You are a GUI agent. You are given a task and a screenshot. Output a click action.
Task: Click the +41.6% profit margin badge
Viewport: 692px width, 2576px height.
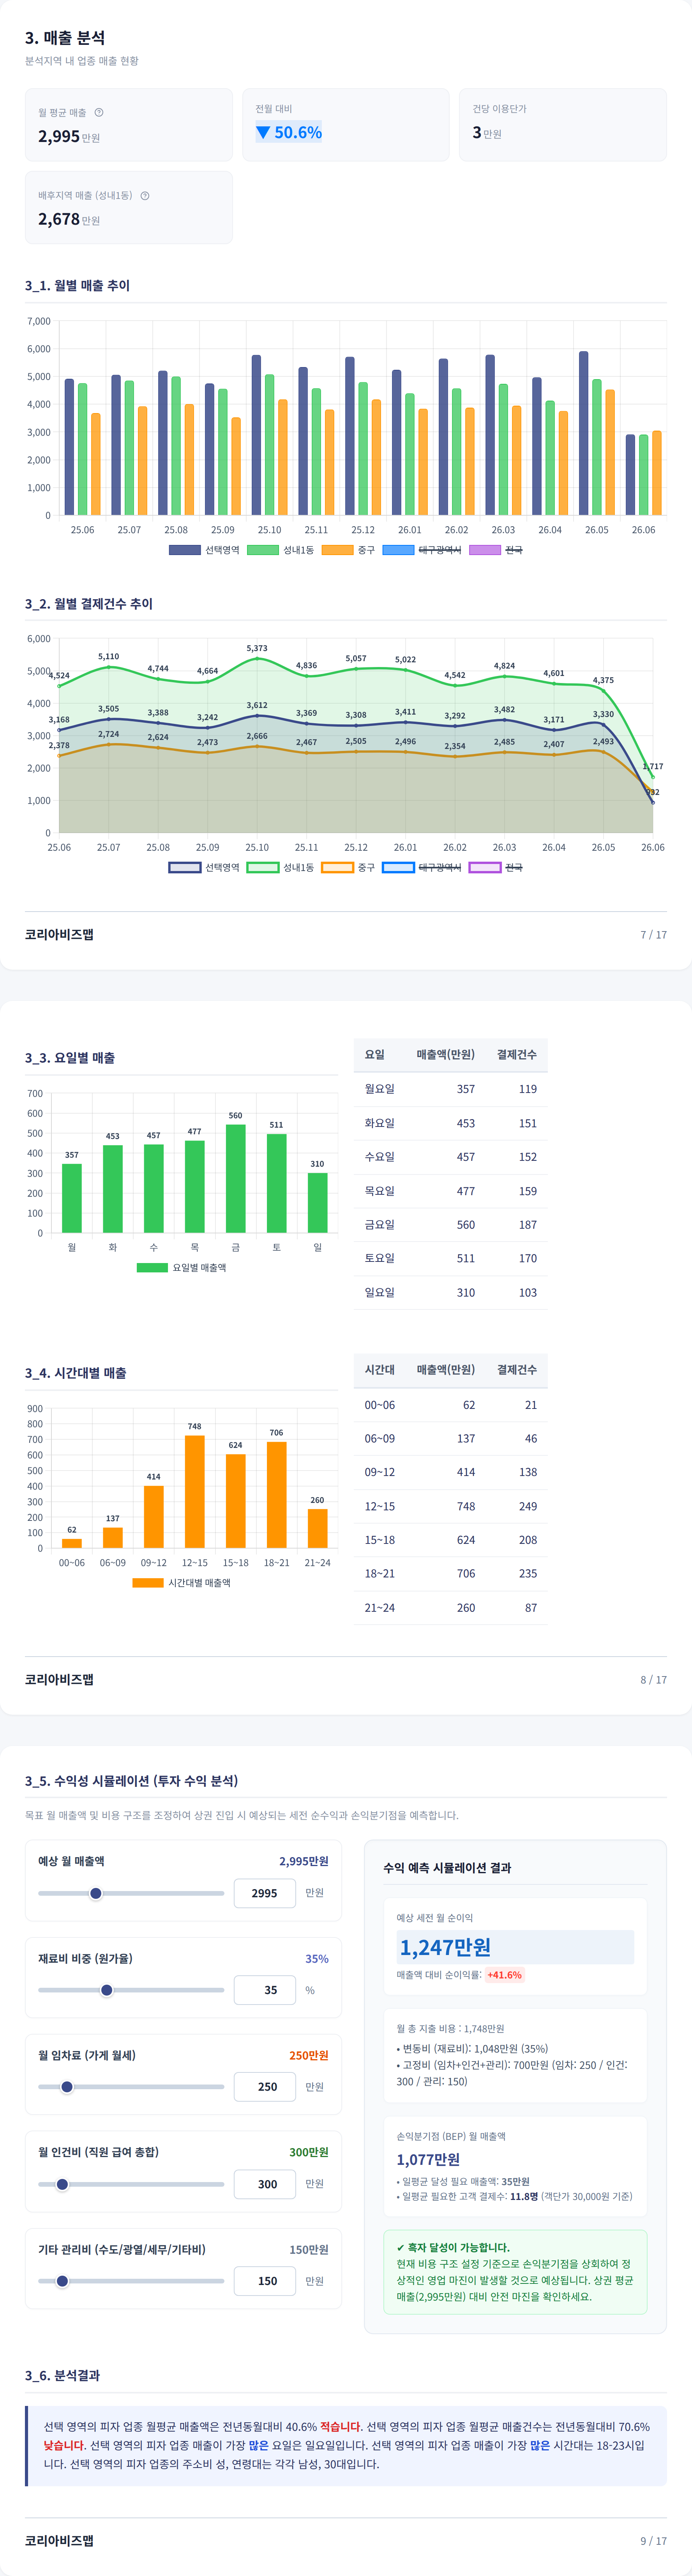pos(504,1975)
